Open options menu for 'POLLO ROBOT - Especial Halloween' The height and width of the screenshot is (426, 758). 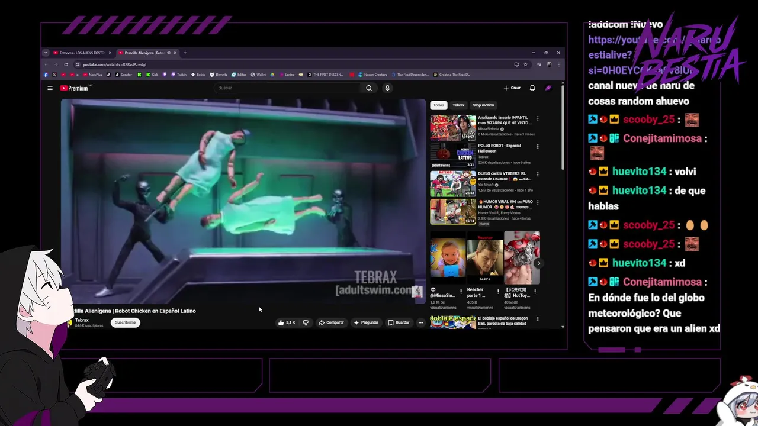[x=538, y=146]
